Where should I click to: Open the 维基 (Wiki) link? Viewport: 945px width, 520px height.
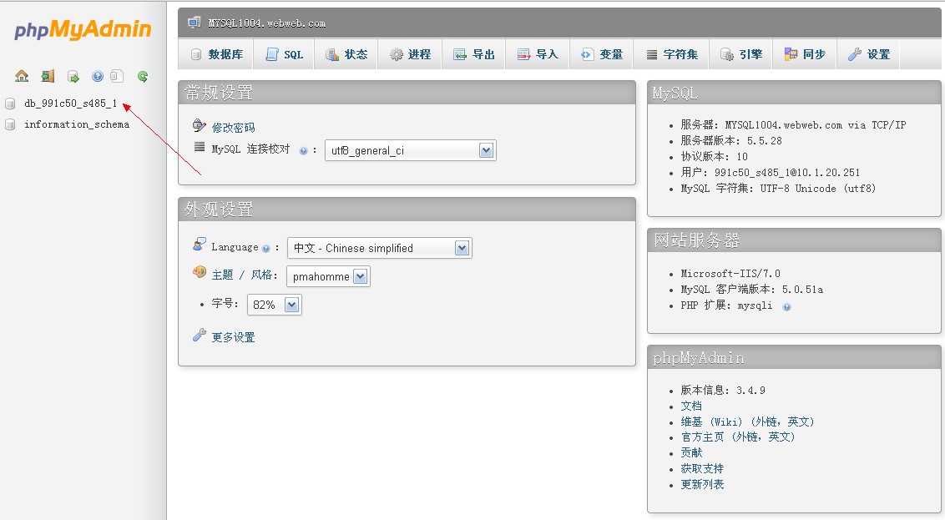click(747, 422)
